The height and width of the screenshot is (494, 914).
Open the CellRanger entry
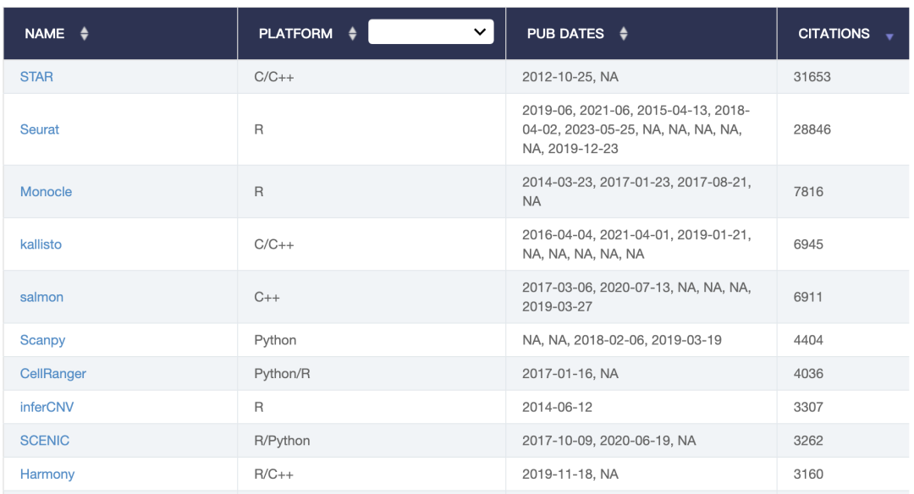(x=52, y=374)
